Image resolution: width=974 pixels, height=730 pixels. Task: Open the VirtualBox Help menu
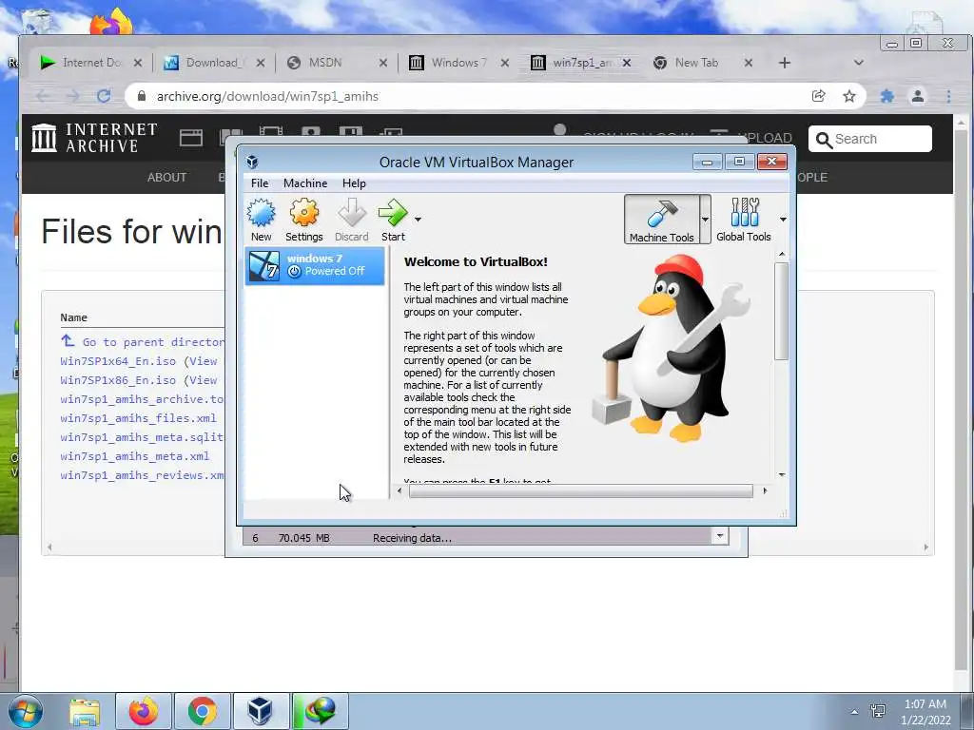tap(354, 183)
